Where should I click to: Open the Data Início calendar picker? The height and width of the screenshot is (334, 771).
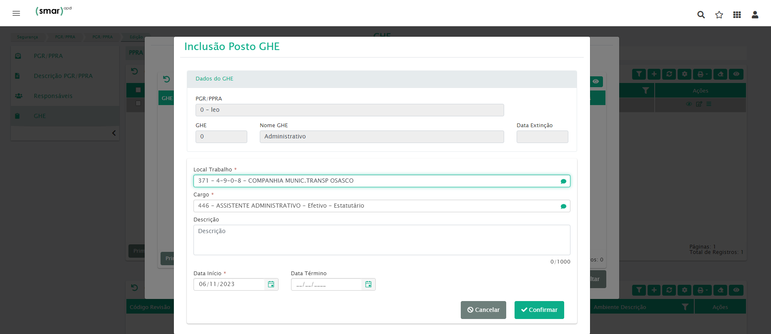[271, 284]
